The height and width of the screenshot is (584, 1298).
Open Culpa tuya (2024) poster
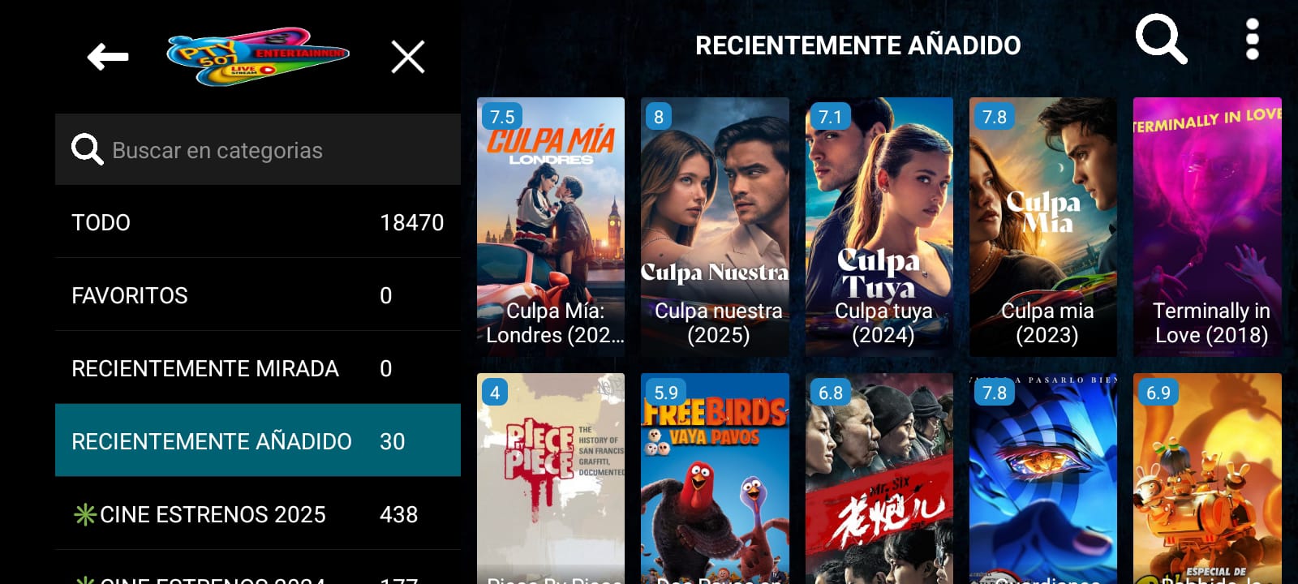coord(879,227)
